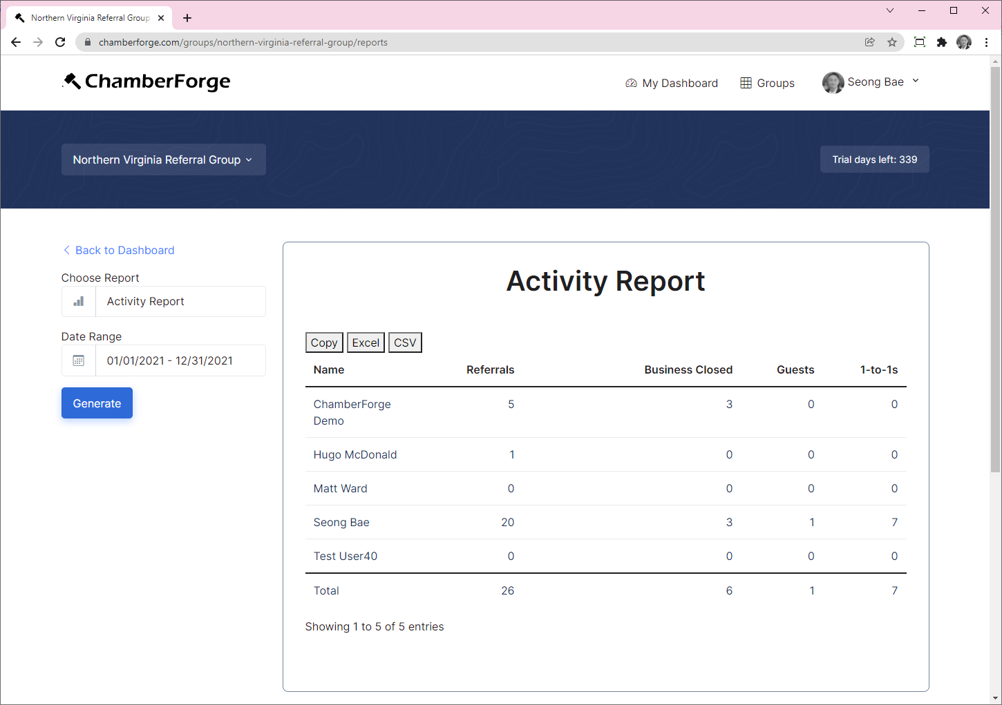
Task: Click the share icon in the address bar
Action: click(x=869, y=42)
